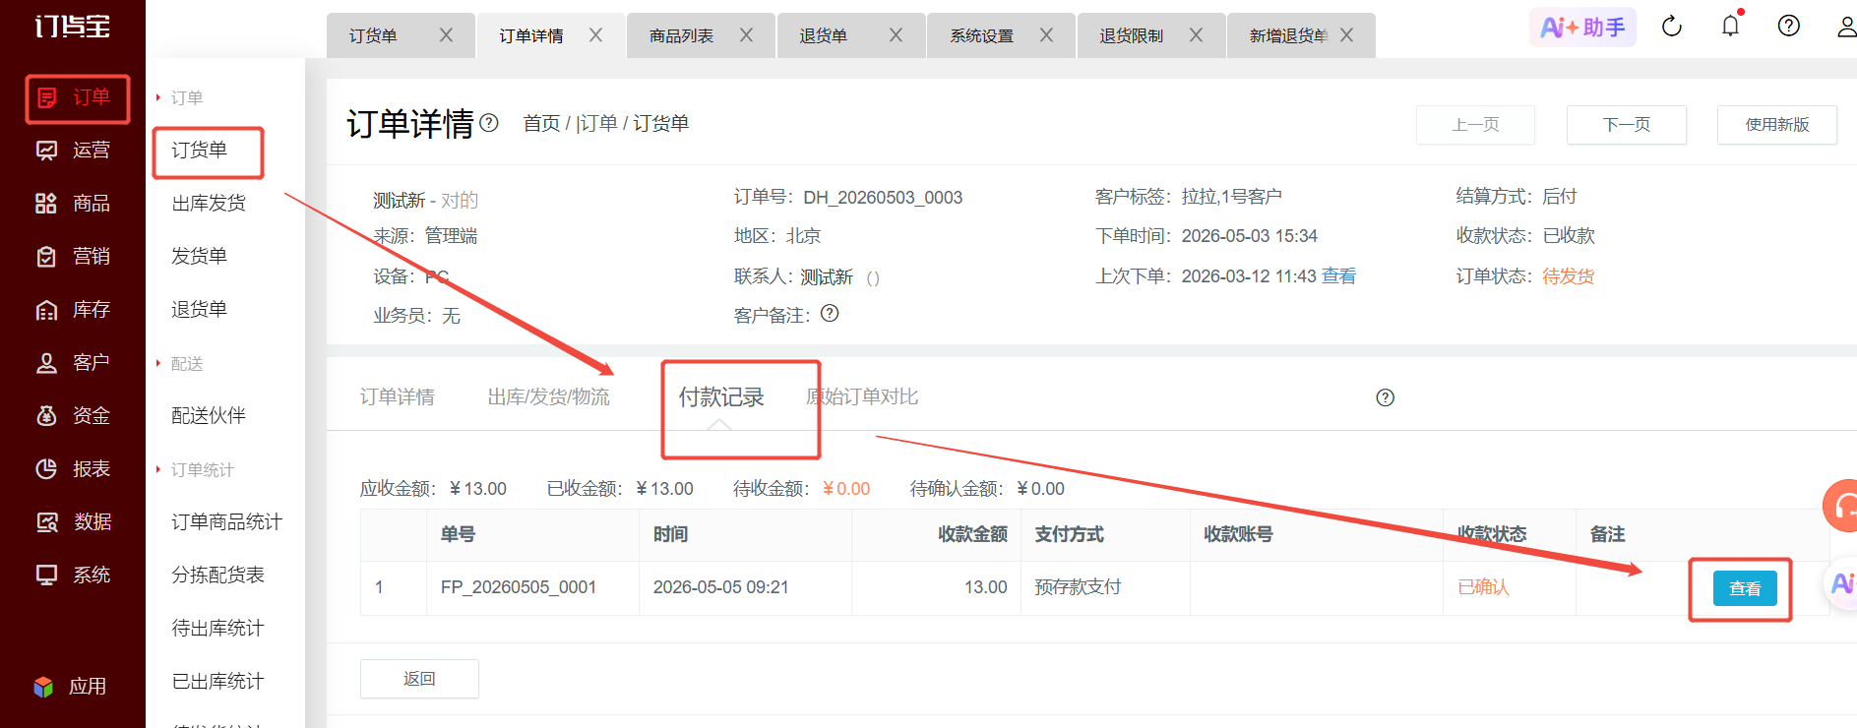Open the notification bell
1857x728 pixels.
1731,26
